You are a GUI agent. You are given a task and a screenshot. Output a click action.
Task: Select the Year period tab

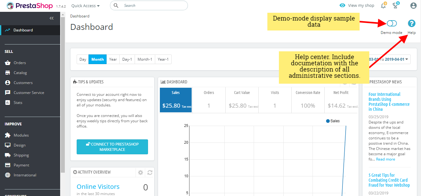tap(113, 59)
